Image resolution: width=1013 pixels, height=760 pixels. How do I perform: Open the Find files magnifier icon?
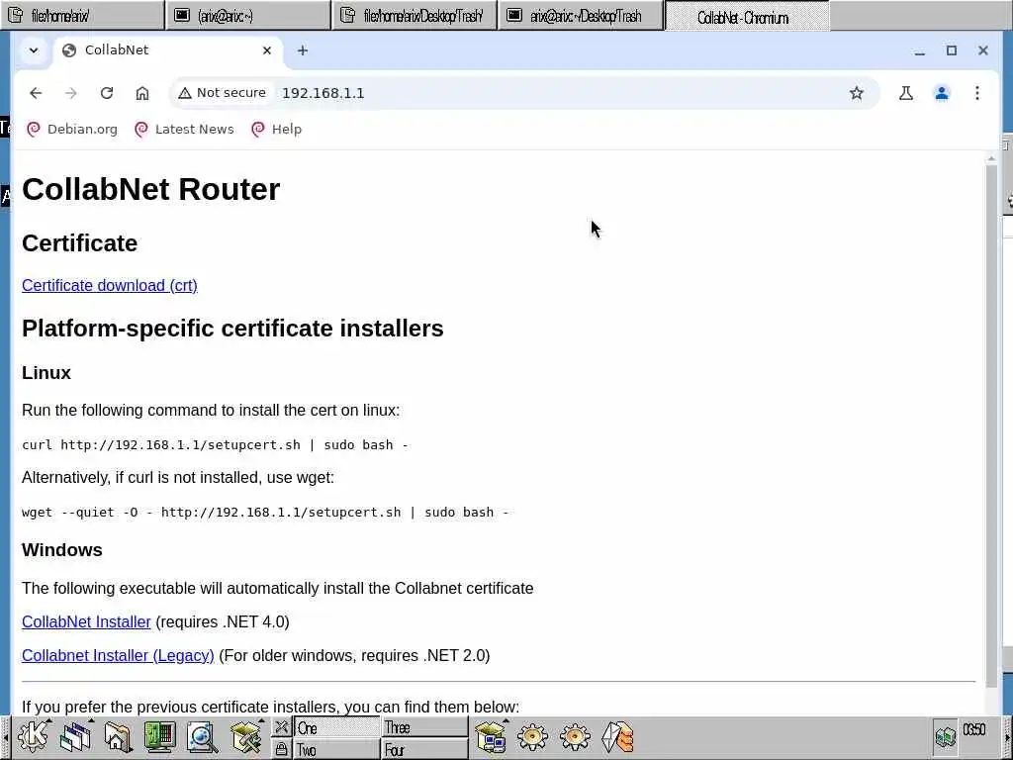pyautogui.click(x=202, y=736)
